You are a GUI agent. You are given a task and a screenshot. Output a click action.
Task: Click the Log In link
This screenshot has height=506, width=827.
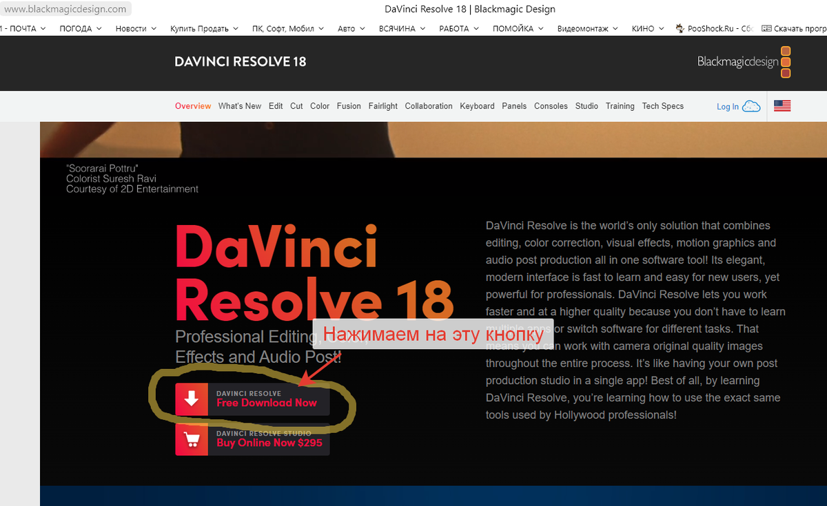click(728, 107)
